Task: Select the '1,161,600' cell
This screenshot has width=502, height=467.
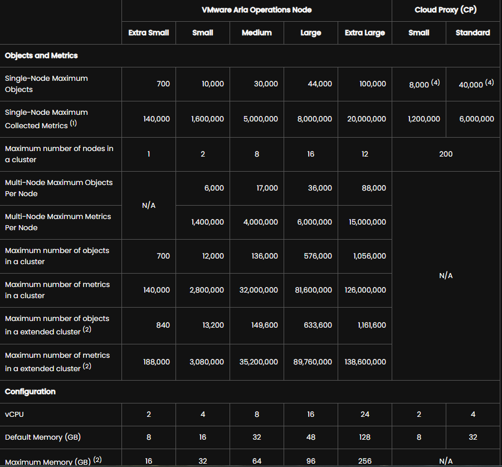Action: pyautogui.click(x=372, y=325)
